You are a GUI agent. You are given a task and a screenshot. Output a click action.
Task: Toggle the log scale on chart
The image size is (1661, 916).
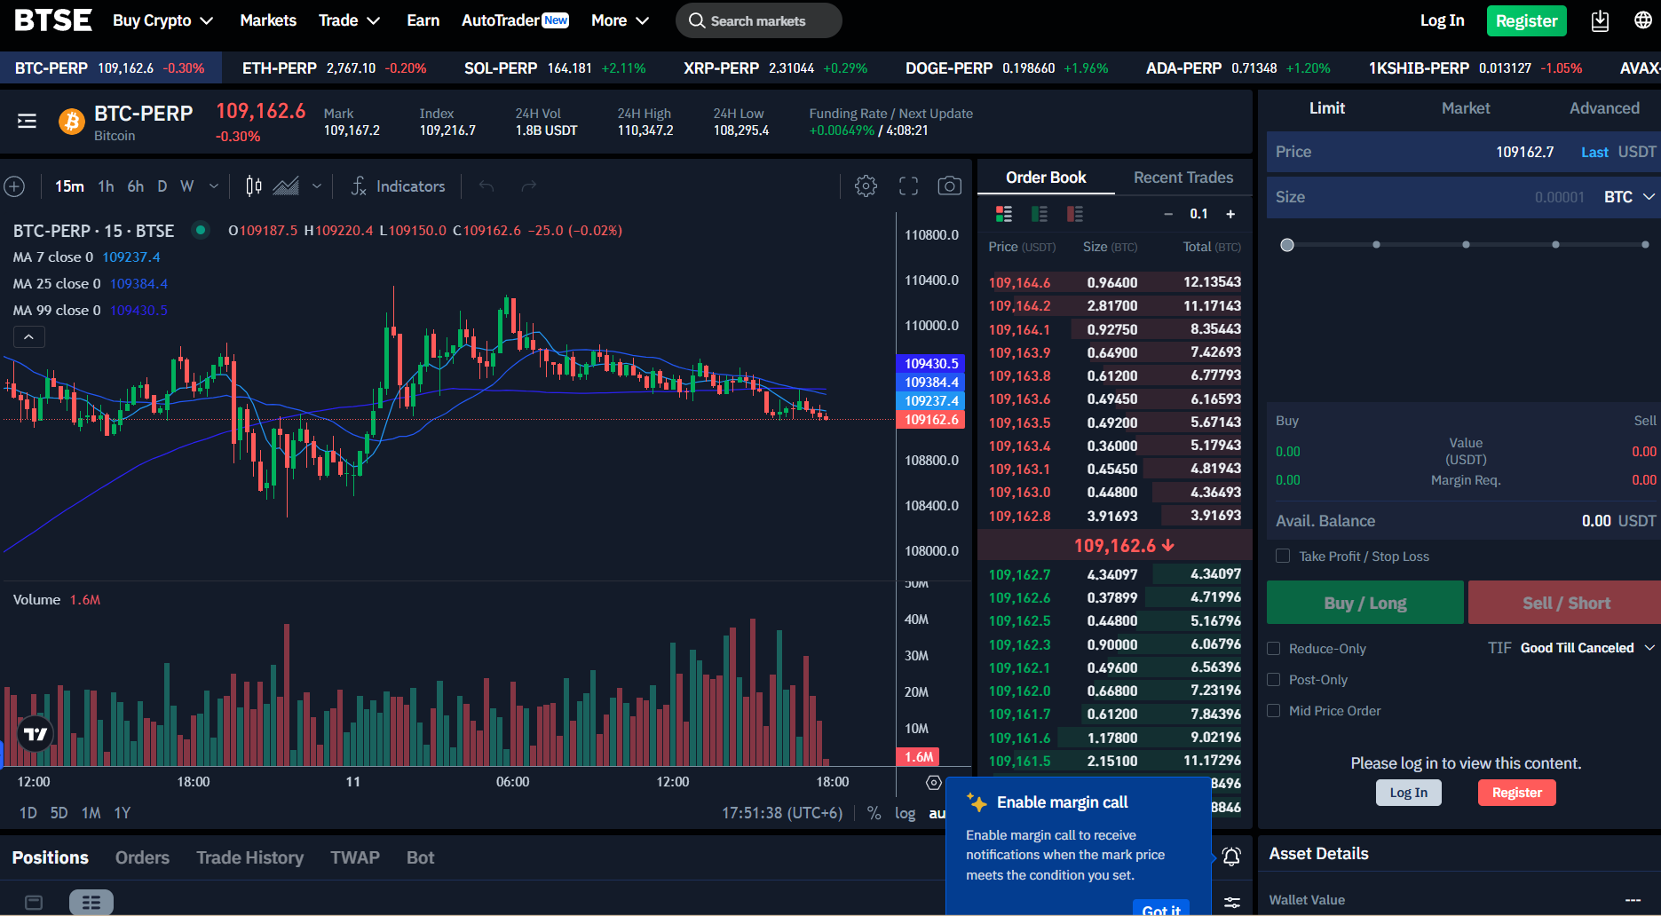tap(905, 813)
